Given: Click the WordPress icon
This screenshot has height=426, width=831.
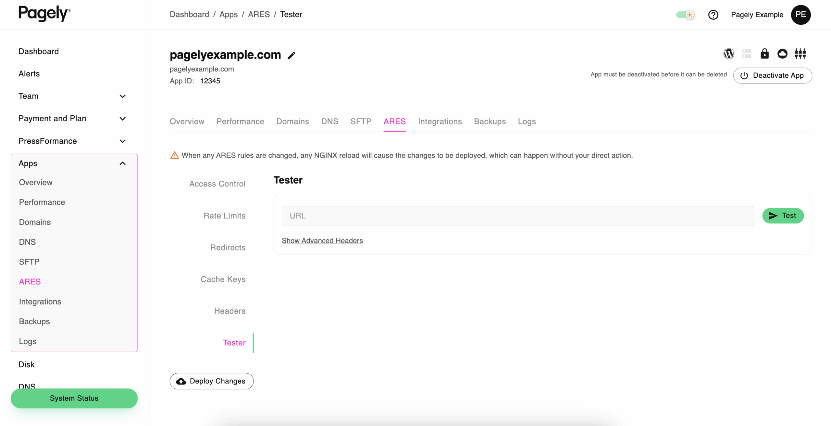Looking at the screenshot, I should pyautogui.click(x=729, y=54).
